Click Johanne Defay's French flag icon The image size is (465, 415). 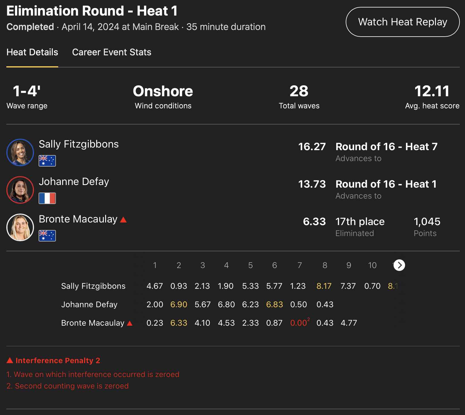(x=47, y=198)
